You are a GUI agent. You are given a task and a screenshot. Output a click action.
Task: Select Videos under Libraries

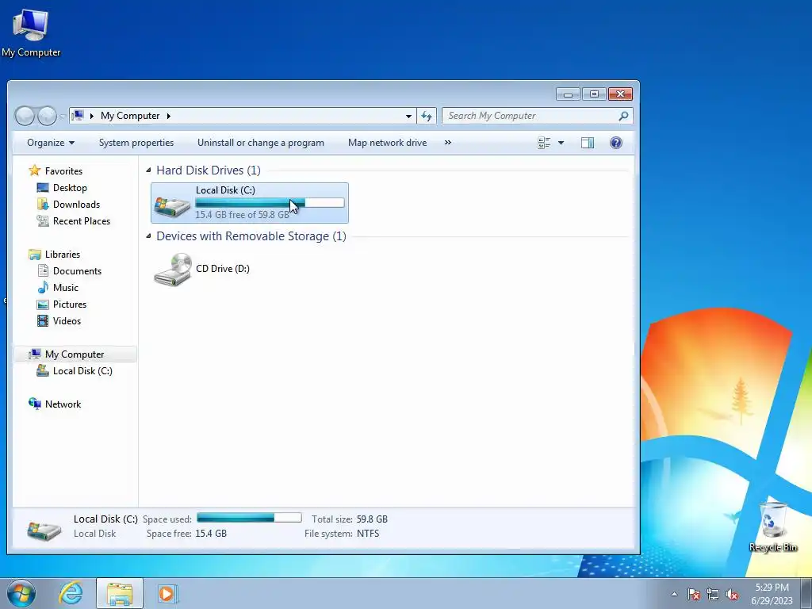coord(67,320)
